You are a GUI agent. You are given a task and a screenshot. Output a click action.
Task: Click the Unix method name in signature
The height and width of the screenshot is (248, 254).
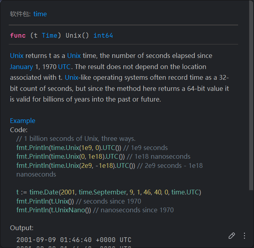click(x=73, y=36)
